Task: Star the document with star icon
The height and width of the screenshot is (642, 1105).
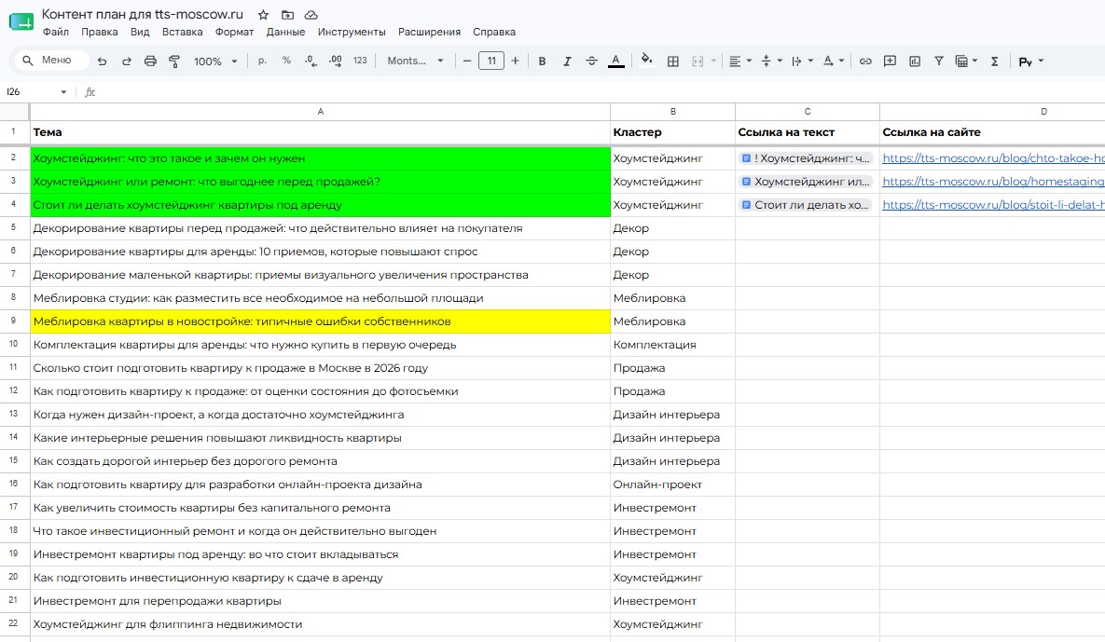Action: 263,15
